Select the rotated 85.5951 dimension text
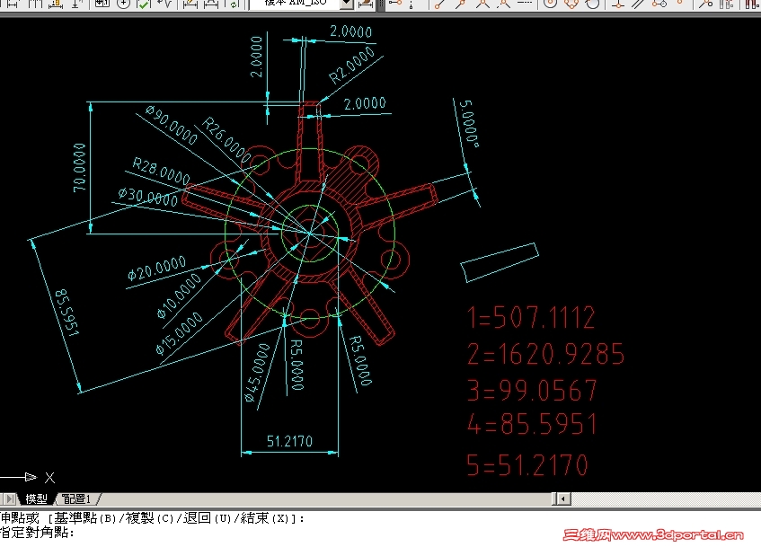Viewport: 761px width, 547px height. (66, 313)
